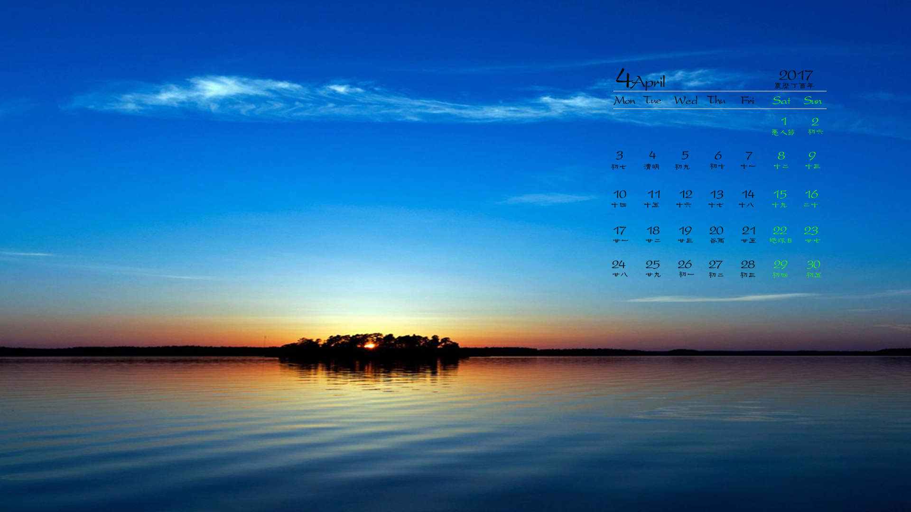Select the Mon weekday header
The width and height of the screenshot is (911, 512).
coord(624,100)
